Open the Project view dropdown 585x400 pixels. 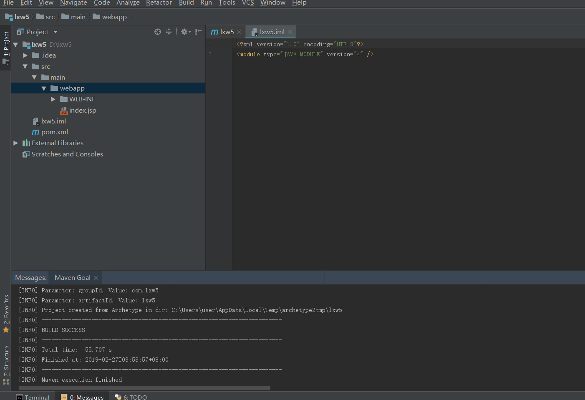point(55,31)
